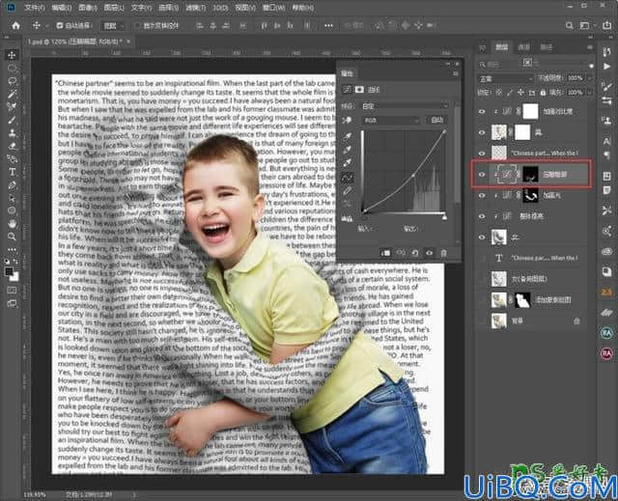The width and height of the screenshot is (618, 501).
Task: Pick the black point eyedropper in Curves
Action: pos(348,137)
